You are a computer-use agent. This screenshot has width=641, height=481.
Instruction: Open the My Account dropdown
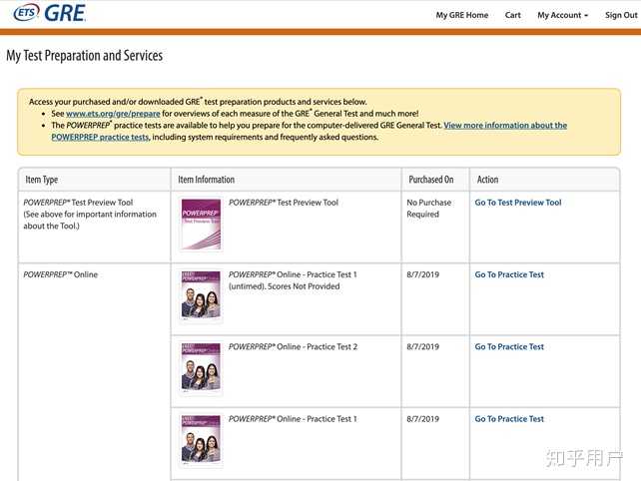pos(562,15)
